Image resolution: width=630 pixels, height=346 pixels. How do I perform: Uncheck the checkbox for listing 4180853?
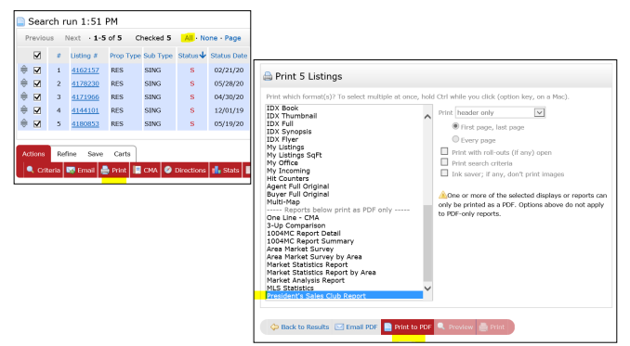[37, 123]
